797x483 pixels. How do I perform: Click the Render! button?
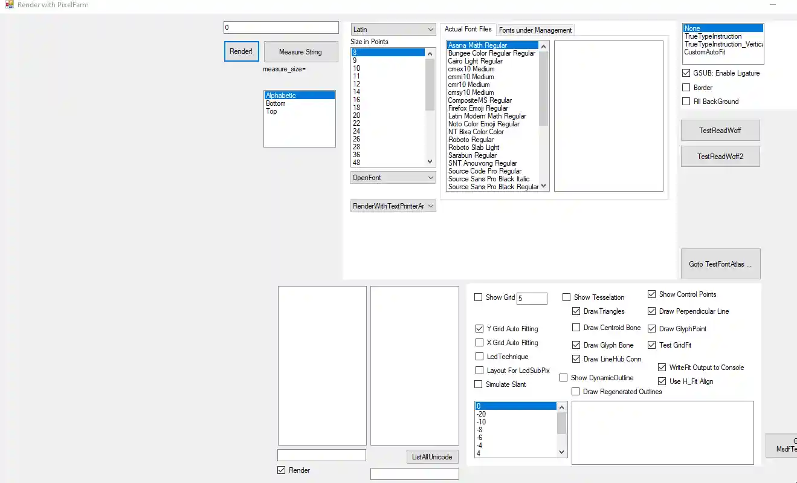pyautogui.click(x=241, y=51)
